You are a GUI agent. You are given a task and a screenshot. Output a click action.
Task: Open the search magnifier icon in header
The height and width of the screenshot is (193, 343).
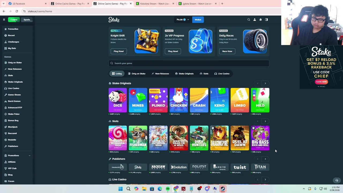point(249,20)
